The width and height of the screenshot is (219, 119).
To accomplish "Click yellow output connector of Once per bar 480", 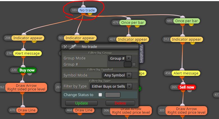I will pos(191,24).
